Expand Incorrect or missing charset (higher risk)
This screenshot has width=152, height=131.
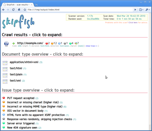tap(33, 102)
